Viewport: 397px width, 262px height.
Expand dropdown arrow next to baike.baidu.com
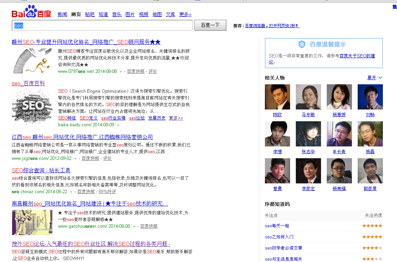coord(118,125)
